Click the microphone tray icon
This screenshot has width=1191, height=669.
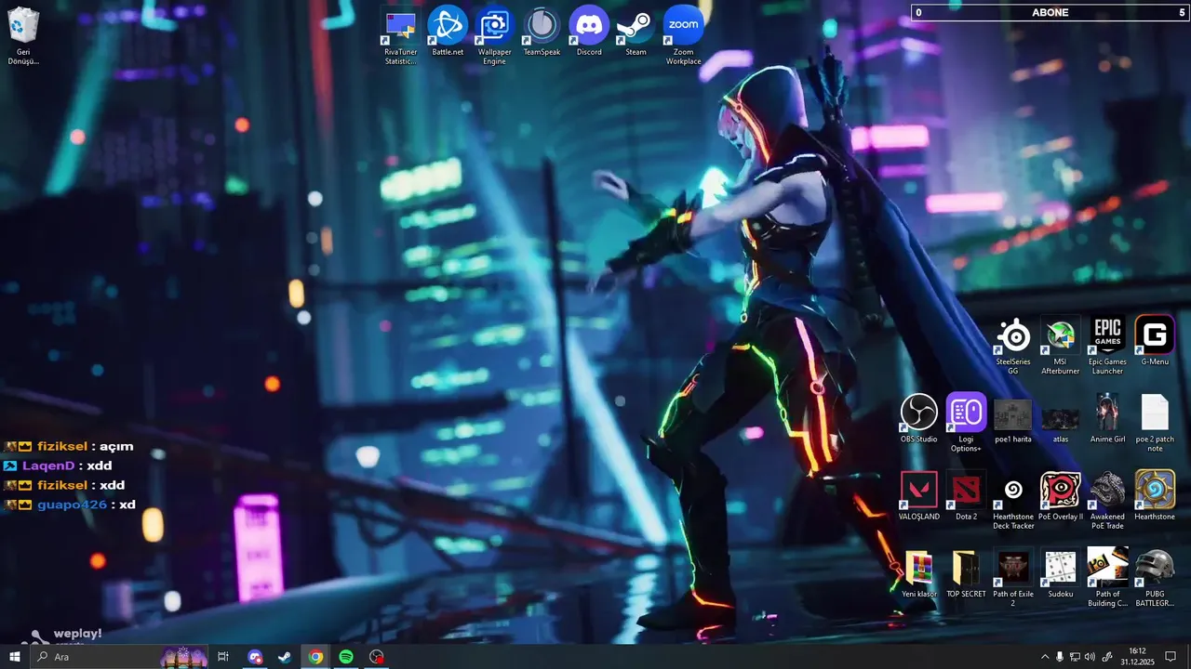point(1060,657)
